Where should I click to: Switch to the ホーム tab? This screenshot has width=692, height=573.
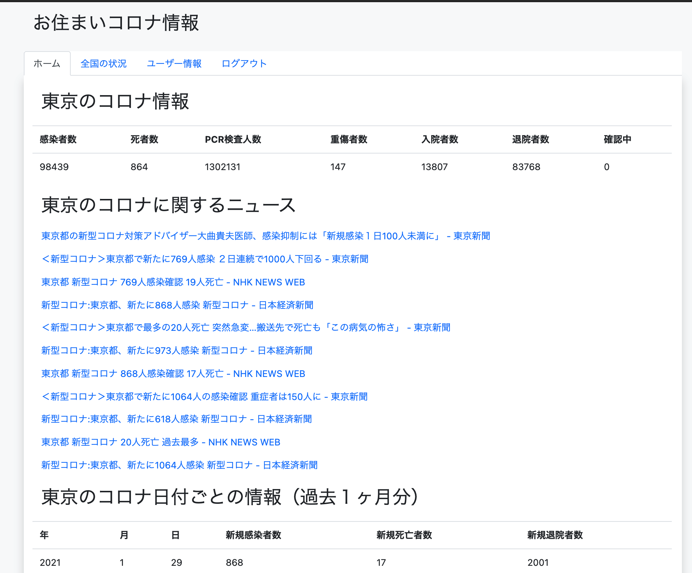tap(47, 63)
